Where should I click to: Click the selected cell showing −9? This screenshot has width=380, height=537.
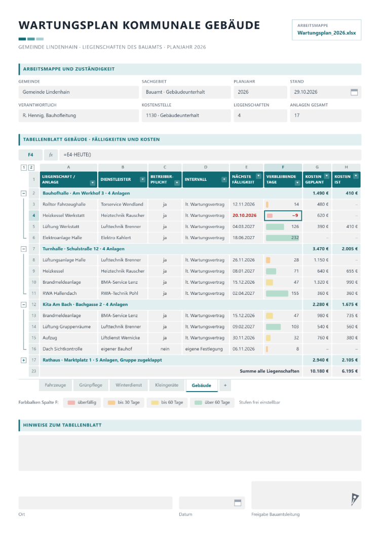pos(283,215)
